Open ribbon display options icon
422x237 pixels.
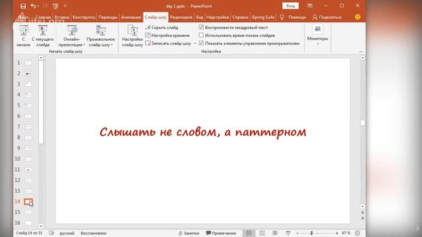coord(310,6)
